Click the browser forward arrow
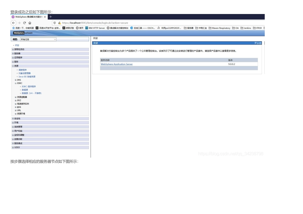The width and height of the screenshot is (303, 214). coord(19,23)
